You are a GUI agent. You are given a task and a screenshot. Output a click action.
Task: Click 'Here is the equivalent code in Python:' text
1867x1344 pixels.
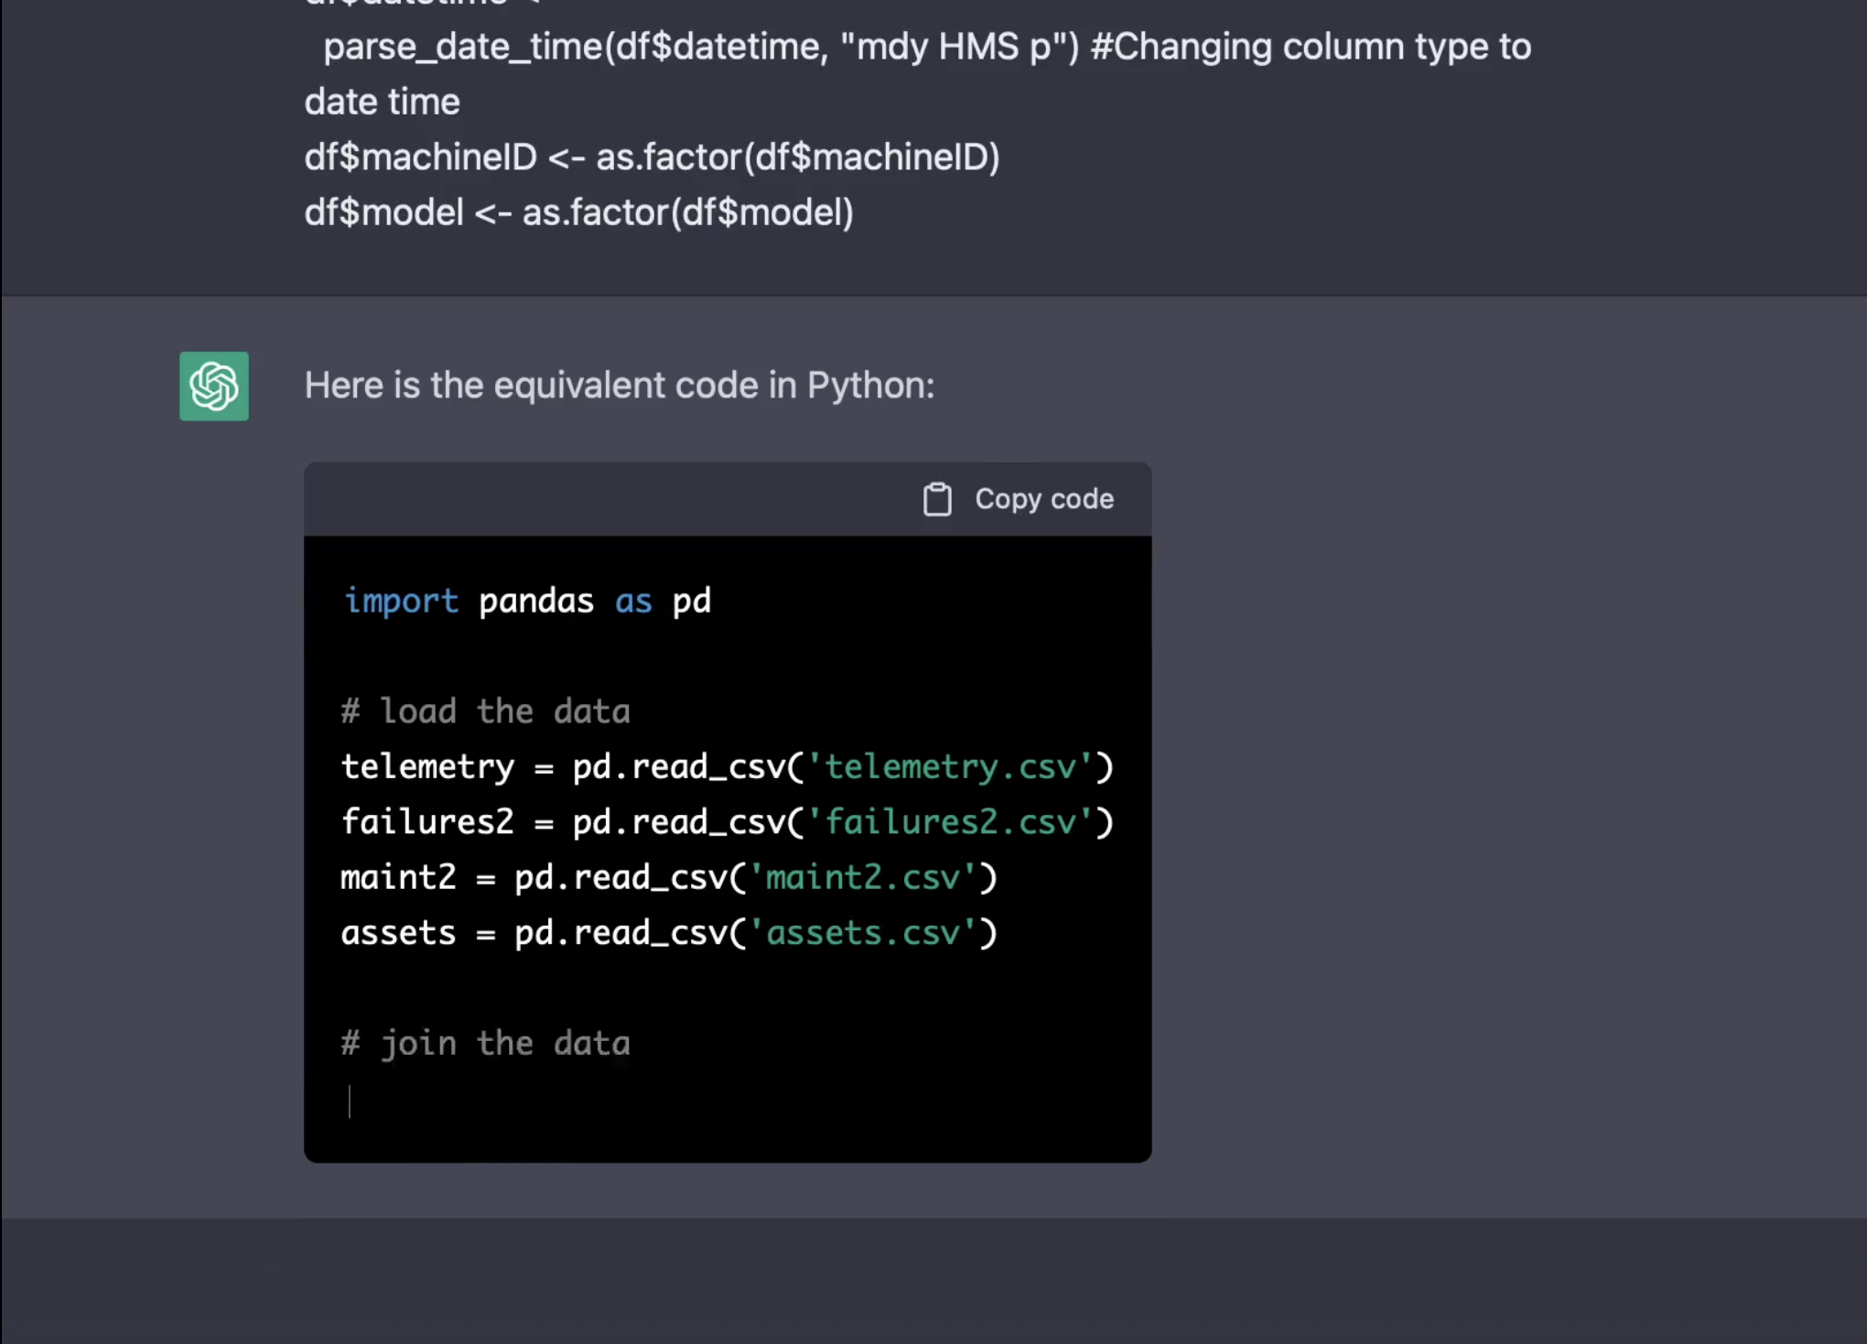(x=620, y=385)
